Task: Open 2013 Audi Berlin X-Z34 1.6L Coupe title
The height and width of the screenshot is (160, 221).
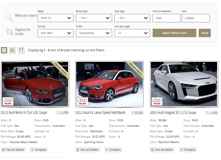Action: pyautogui.click(x=24, y=113)
